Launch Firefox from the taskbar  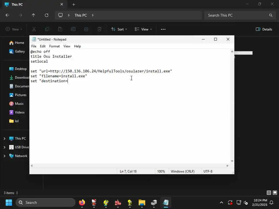[82, 202]
